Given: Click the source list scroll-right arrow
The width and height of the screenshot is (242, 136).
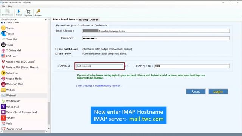Looking at the screenshot, I should [46, 131].
